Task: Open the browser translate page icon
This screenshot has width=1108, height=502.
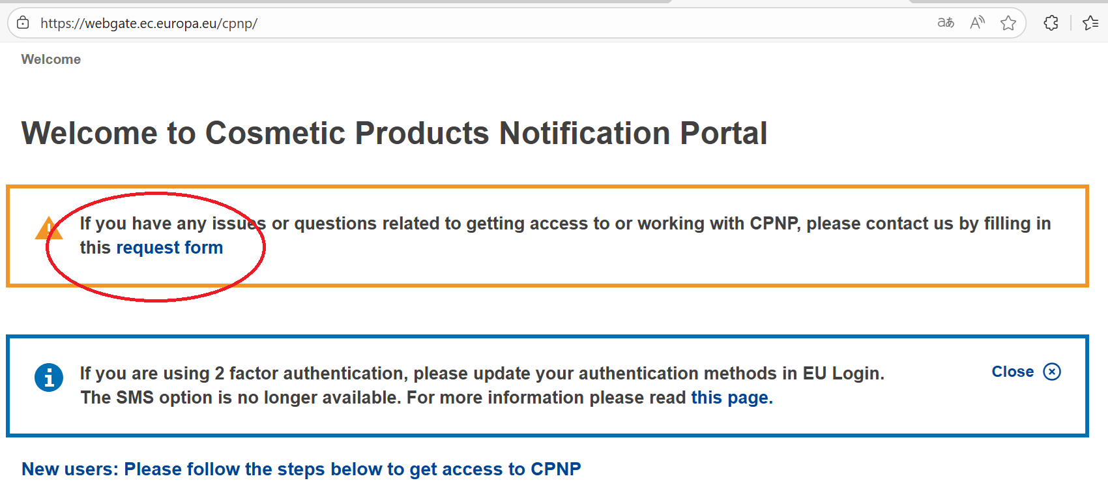Action: [x=945, y=23]
